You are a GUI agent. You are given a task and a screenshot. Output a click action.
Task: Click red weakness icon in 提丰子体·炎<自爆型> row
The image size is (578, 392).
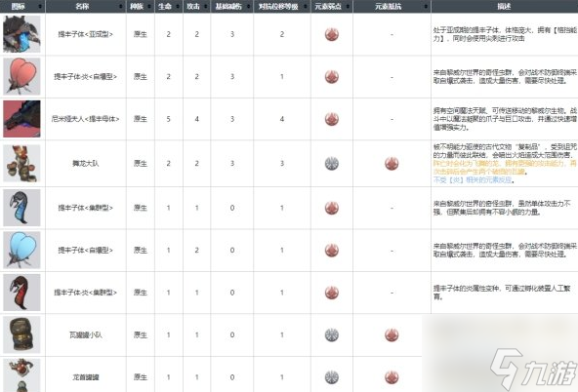(x=332, y=77)
